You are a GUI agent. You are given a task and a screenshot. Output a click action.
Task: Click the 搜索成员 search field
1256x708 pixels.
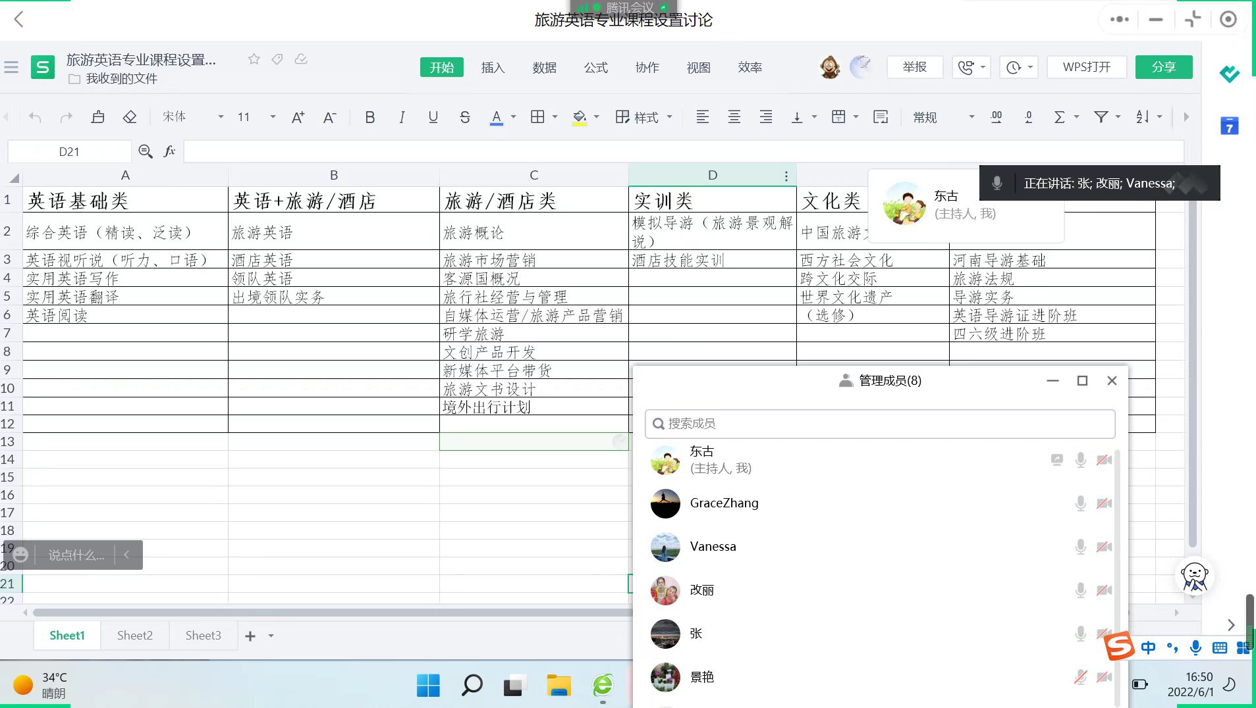click(880, 424)
